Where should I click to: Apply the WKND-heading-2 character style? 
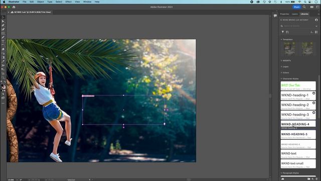coord(298,105)
